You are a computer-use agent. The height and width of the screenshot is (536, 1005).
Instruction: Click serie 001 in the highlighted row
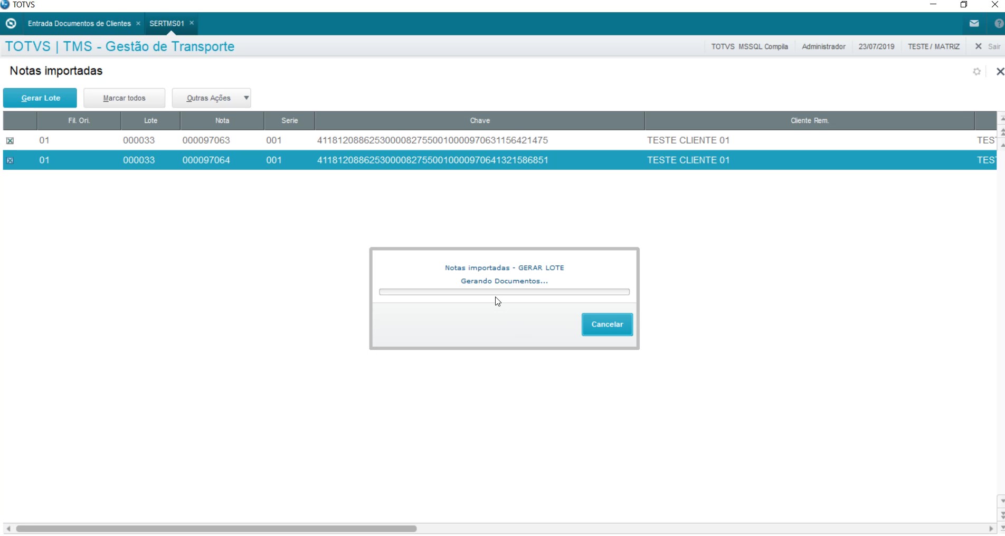click(274, 160)
